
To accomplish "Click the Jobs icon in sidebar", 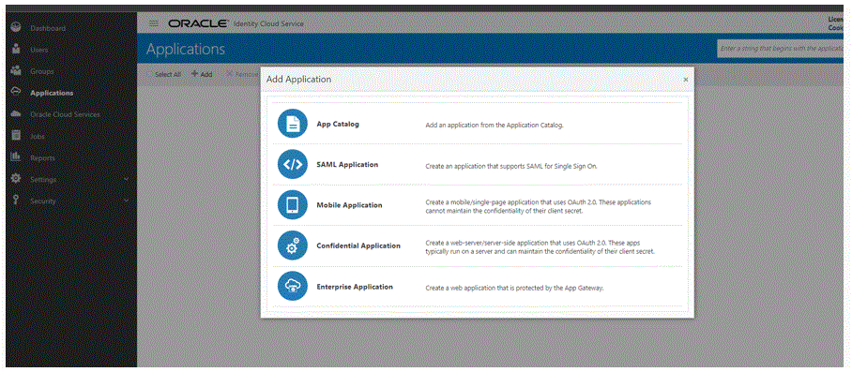I will click(16, 136).
